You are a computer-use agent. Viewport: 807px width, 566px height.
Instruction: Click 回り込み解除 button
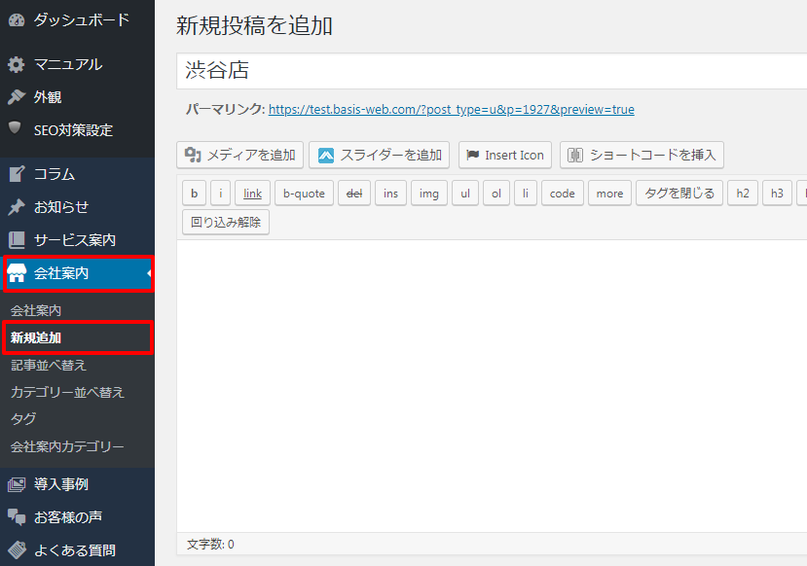(x=226, y=222)
